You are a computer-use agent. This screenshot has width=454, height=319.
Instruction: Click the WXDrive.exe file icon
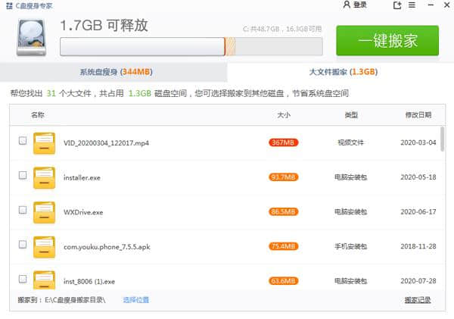point(44,211)
